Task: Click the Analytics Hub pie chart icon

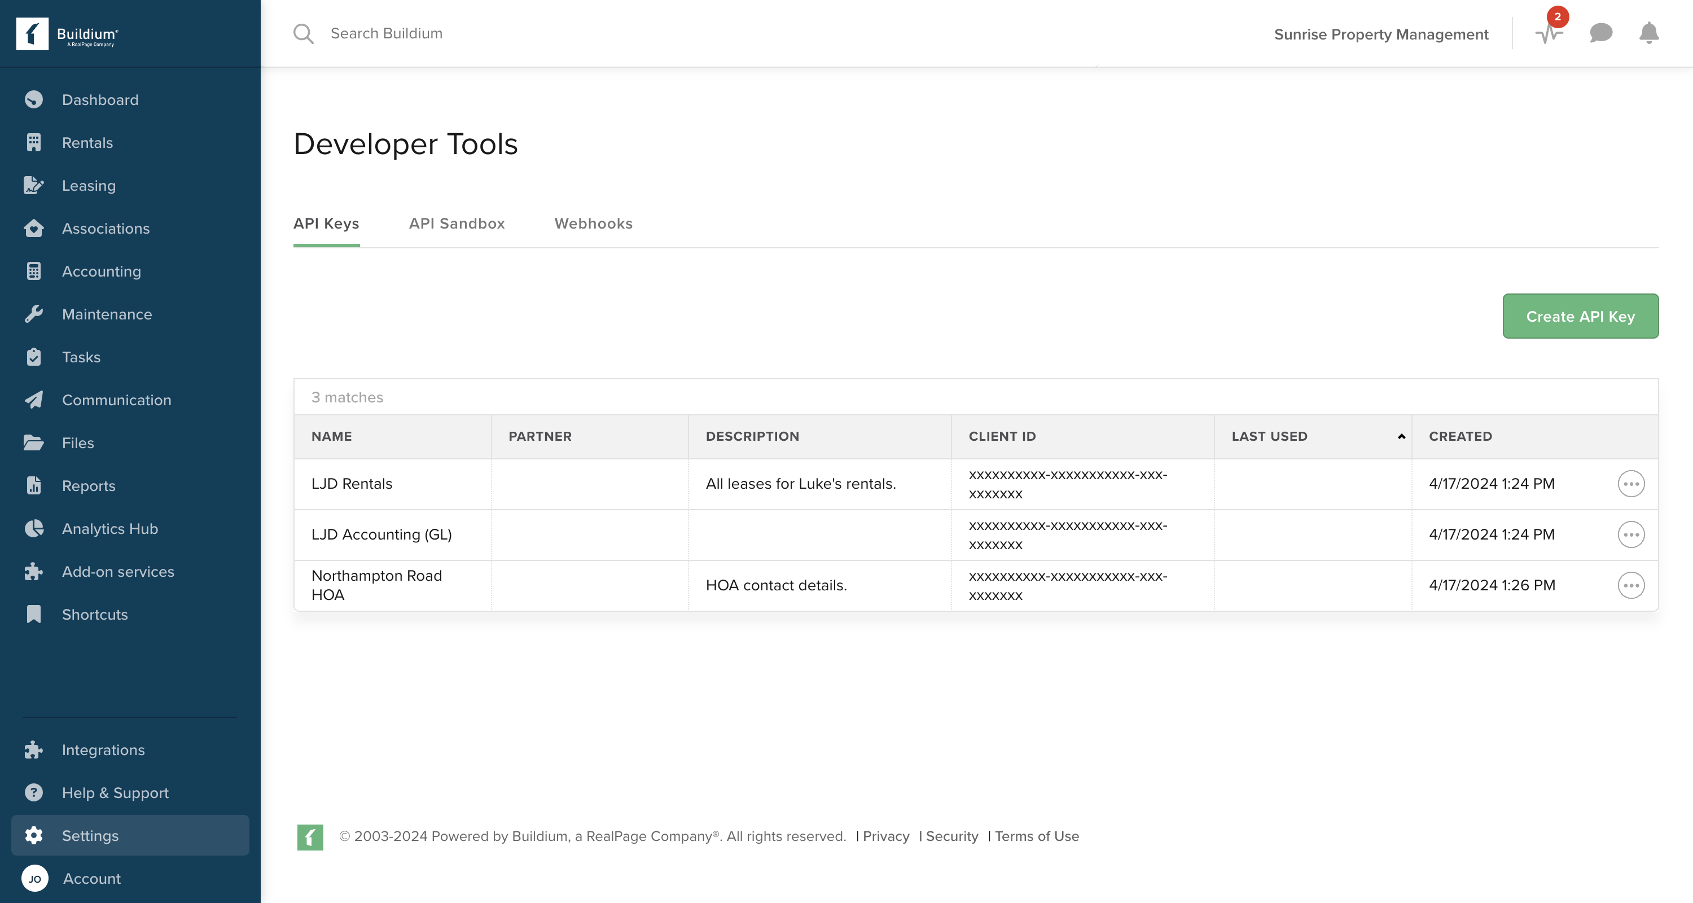Action: 33,528
